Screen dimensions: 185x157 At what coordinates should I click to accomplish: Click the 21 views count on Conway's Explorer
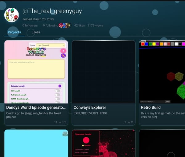(131, 122)
